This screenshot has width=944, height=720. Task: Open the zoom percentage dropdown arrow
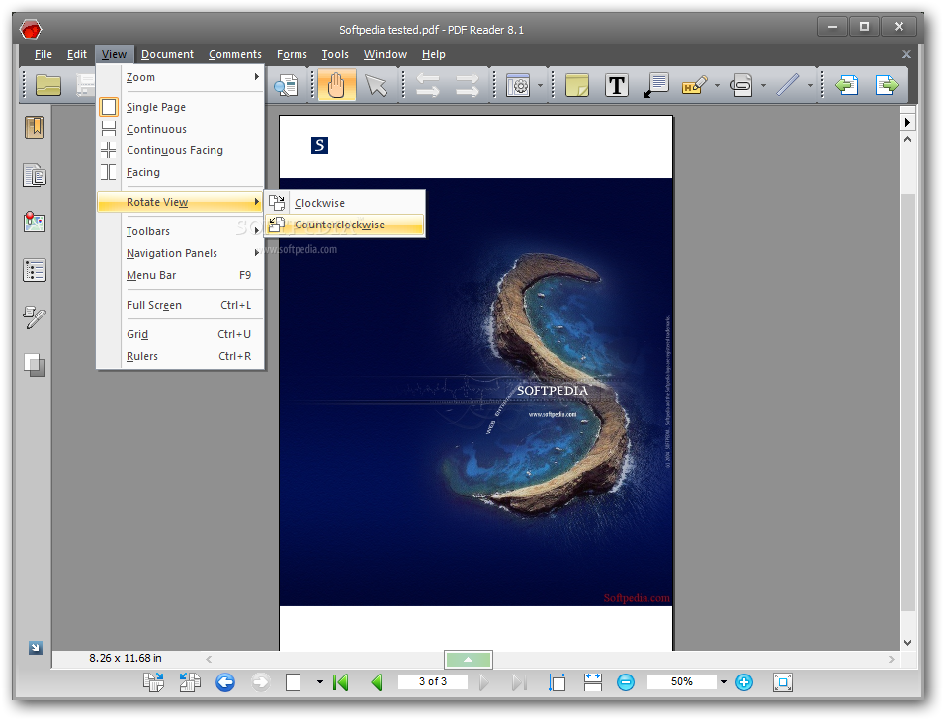pos(723,682)
